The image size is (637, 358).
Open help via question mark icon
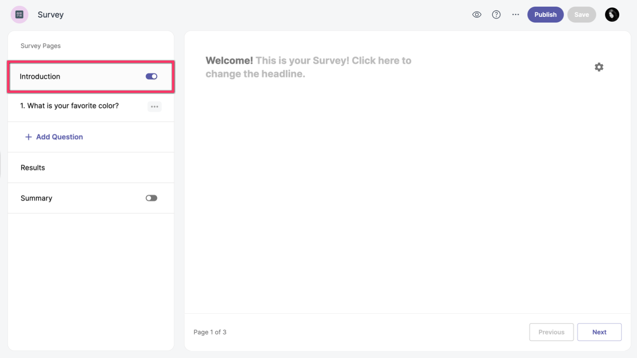(496, 15)
